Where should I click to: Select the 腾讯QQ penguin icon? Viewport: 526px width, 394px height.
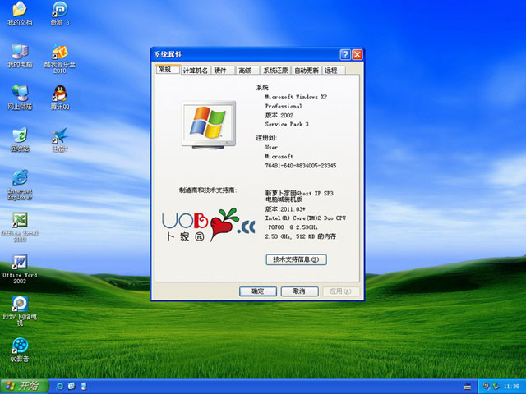point(60,98)
